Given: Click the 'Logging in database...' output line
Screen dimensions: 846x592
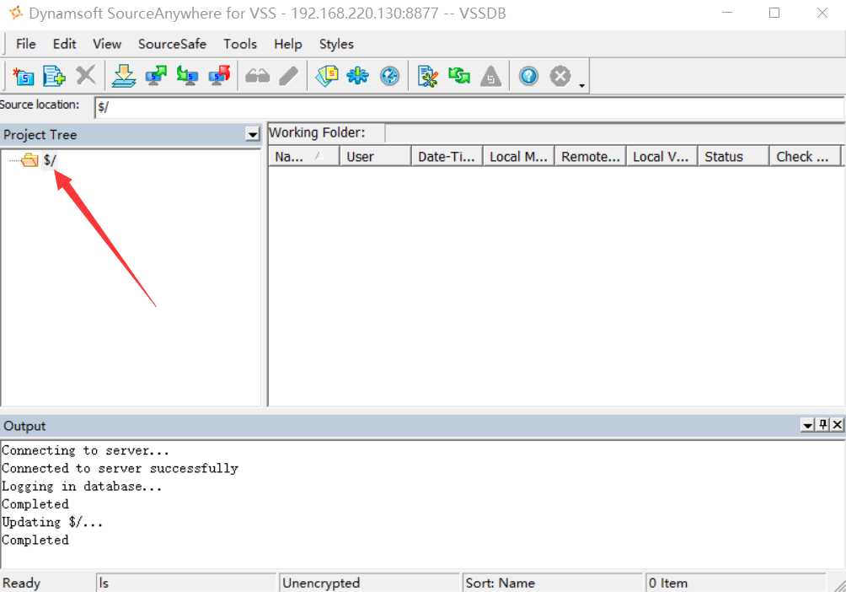Looking at the screenshot, I should pos(82,486).
